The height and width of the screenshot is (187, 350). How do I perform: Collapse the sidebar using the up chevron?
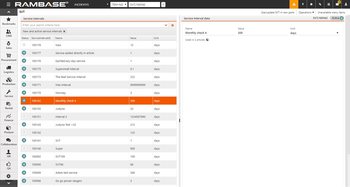[x=9, y=12]
